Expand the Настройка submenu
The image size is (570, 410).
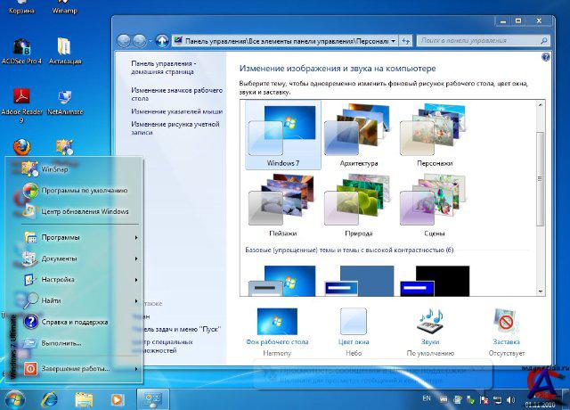coord(80,280)
